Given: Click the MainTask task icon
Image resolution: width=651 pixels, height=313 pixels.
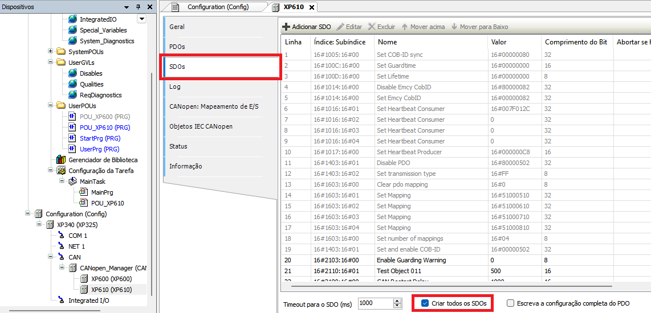Looking at the screenshot, I should [x=72, y=182].
